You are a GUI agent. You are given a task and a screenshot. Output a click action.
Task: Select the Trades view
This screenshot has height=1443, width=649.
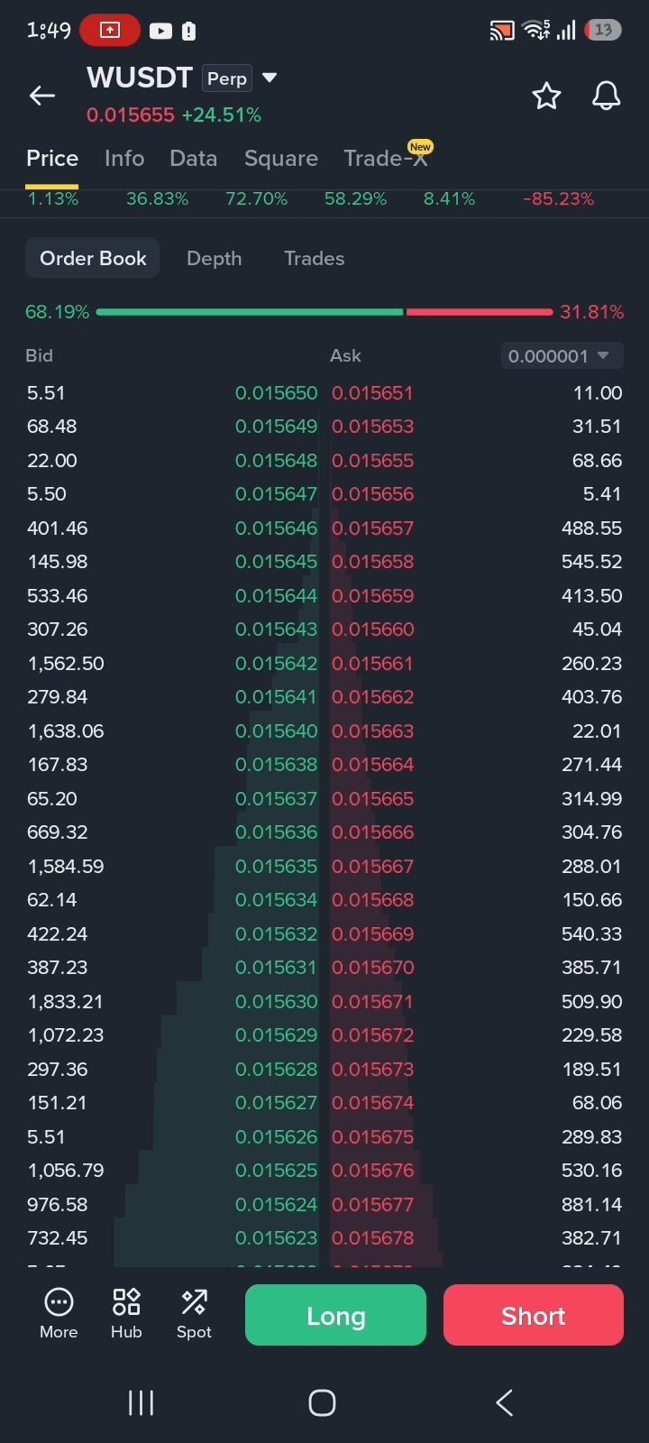pyautogui.click(x=314, y=259)
